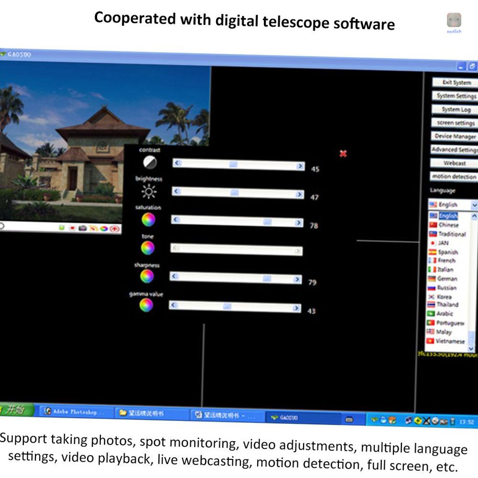Click the contrast half-circle icon

point(150,163)
